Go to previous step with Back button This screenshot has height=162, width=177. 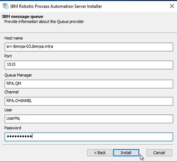100,153
